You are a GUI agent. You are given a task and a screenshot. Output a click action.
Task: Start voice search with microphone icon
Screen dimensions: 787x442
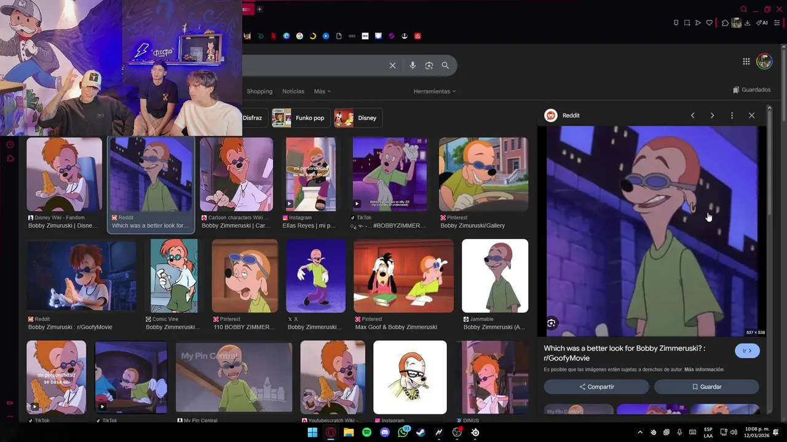point(413,65)
